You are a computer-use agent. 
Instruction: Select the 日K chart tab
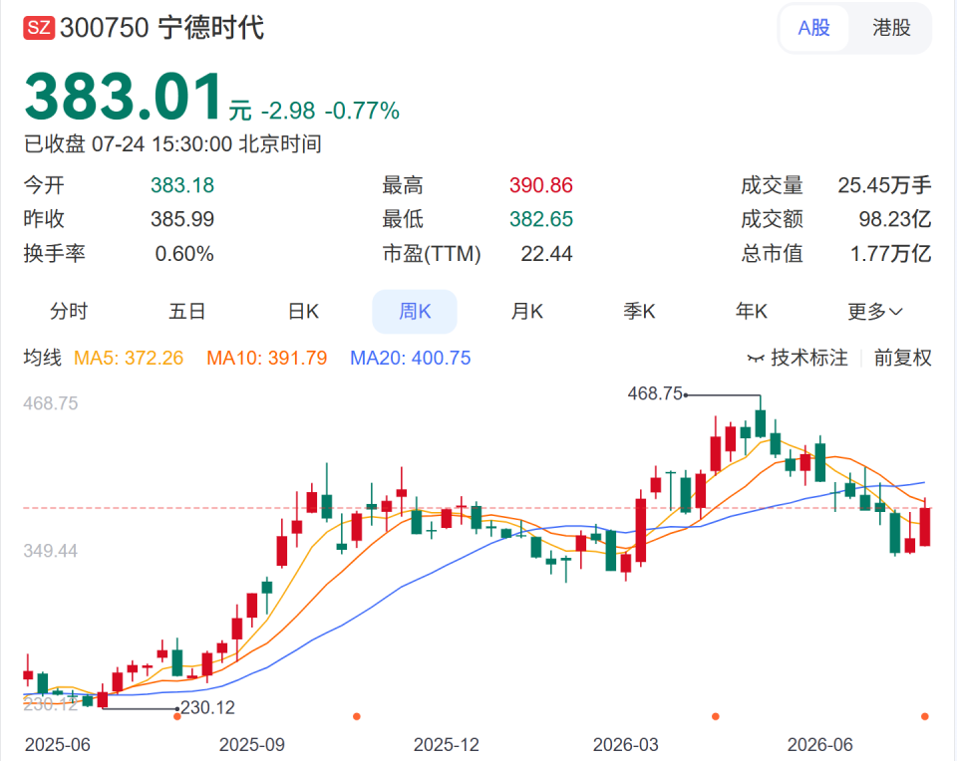(303, 312)
